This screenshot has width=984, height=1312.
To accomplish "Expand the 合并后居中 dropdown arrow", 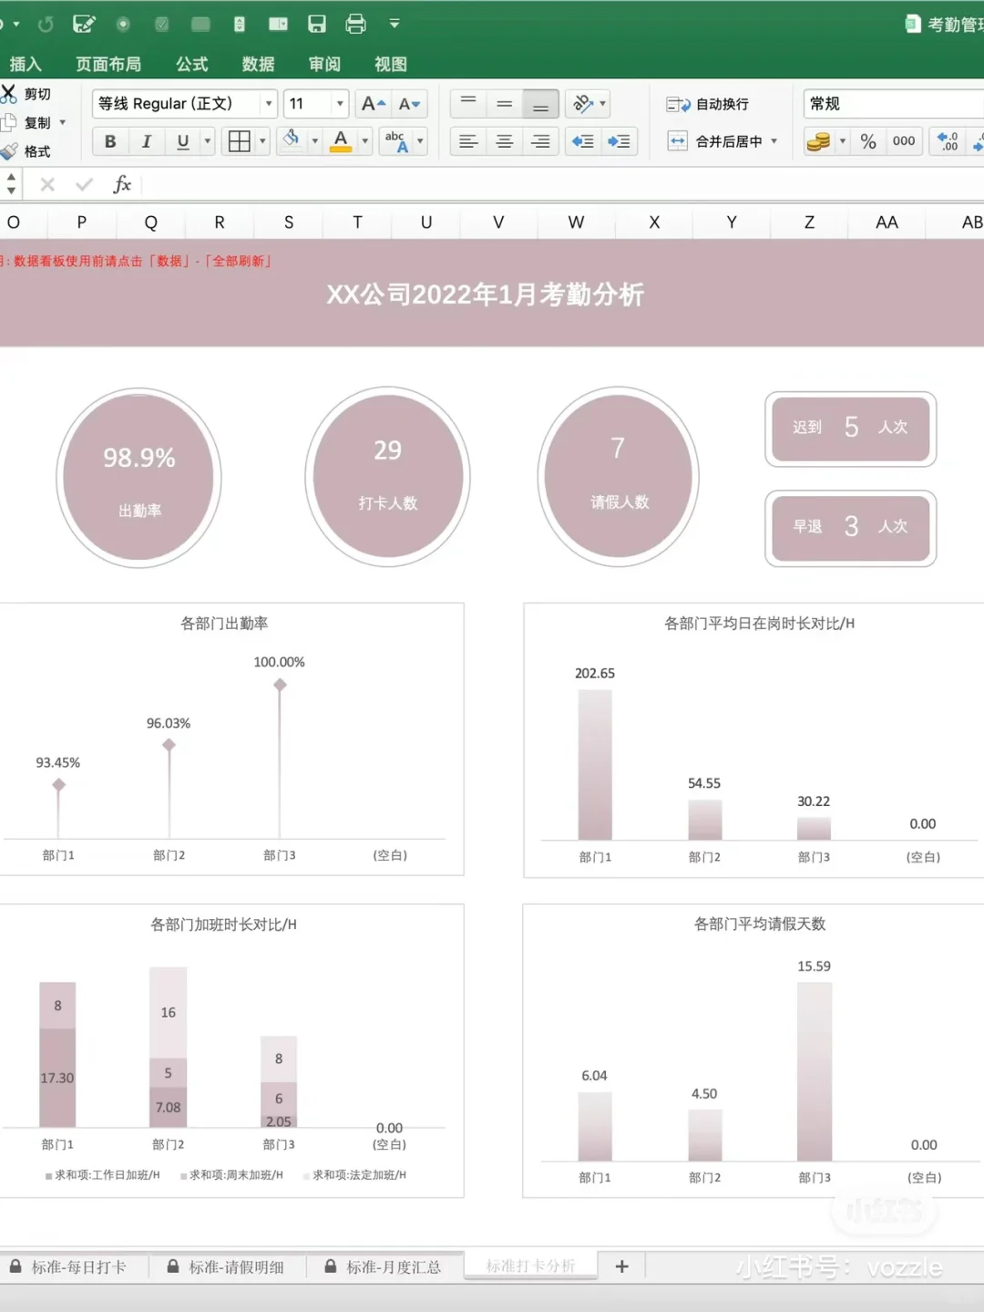I will (x=773, y=141).
